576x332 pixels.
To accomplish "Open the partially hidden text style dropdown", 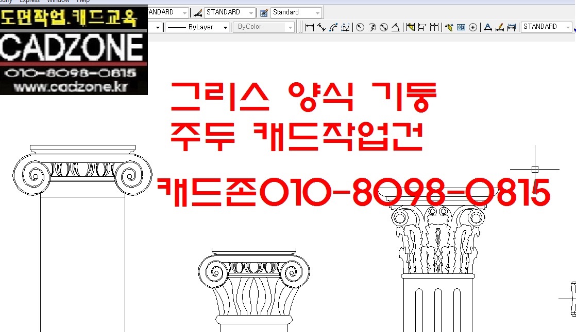I will 168,12.
